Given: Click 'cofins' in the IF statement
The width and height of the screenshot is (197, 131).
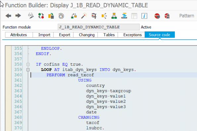Looking at the screenshot, I should coord(52,64).
